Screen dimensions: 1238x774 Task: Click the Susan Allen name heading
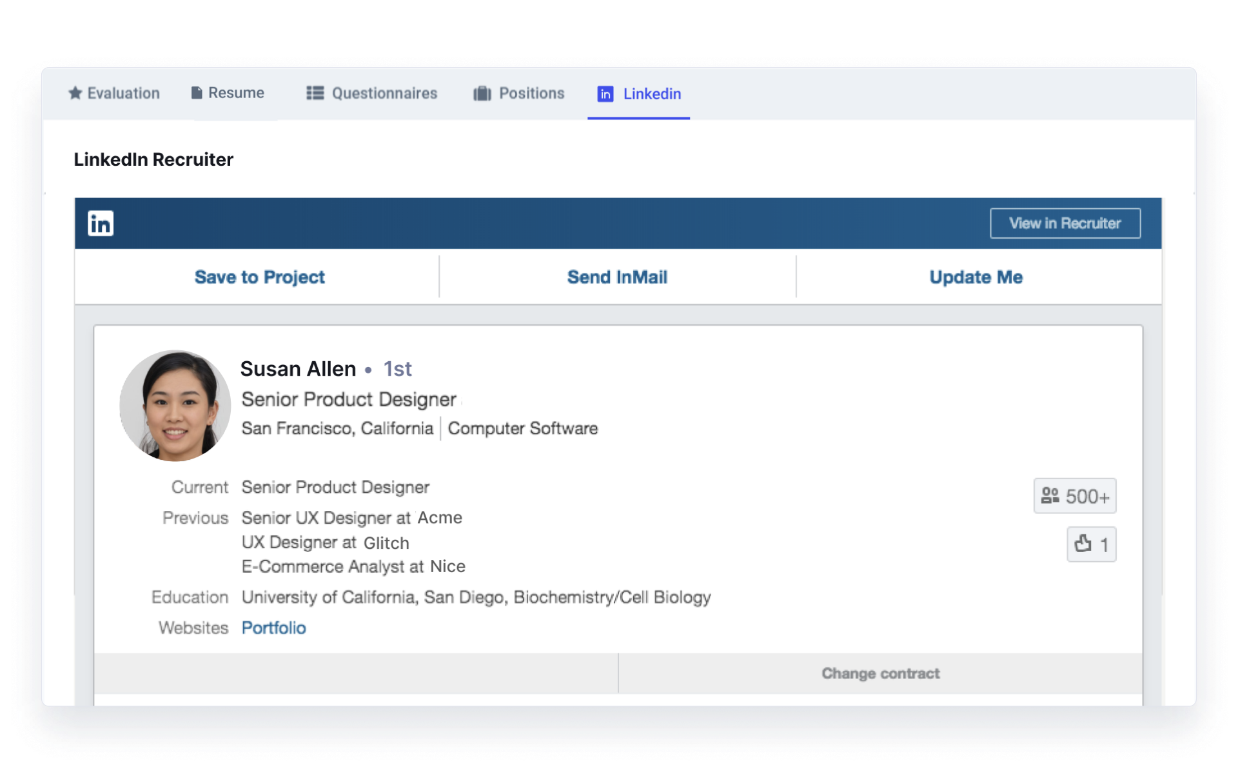coord(298,369)
